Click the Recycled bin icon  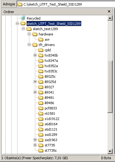tap(23, 18)
